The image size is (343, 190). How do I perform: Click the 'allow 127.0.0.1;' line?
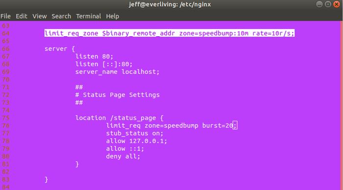pos(137,141)
